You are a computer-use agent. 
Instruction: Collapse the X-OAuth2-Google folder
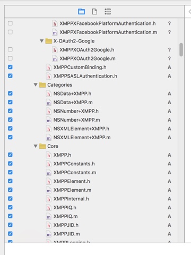click(41, 41)
